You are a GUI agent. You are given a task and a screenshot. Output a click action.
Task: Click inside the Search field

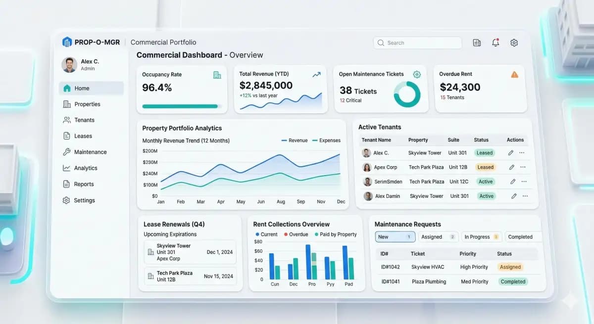pyautogui.click(x=417, y=43)
